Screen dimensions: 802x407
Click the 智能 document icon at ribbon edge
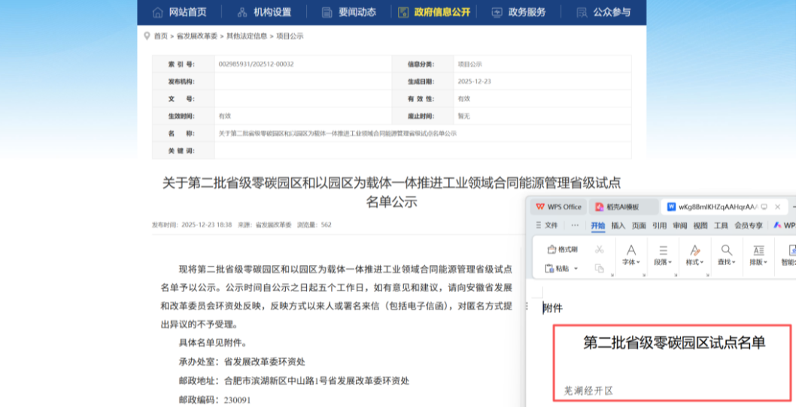pyautogui.click(x=792, y=250)
